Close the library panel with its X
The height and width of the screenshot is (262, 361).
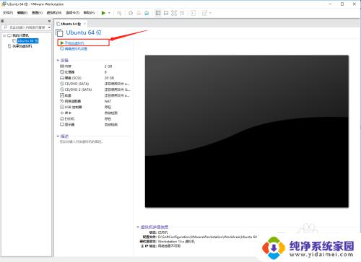tap(49, 21)
